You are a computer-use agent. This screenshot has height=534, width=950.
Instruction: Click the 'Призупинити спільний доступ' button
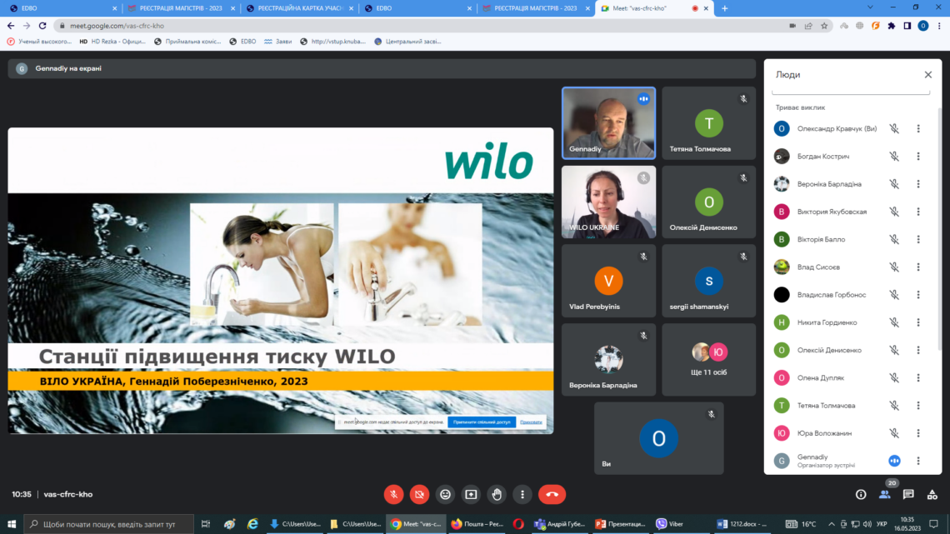click(x=482, y=422)
